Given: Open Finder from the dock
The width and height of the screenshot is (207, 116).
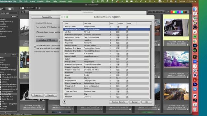Looking at the screenshot, I should click(195, 9).
